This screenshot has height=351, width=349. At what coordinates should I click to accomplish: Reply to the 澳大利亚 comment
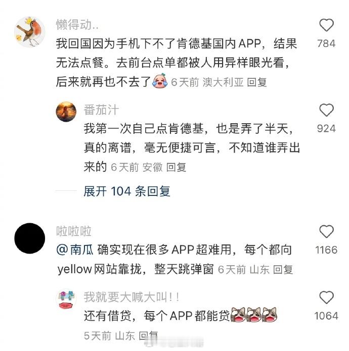coord(257,82)
